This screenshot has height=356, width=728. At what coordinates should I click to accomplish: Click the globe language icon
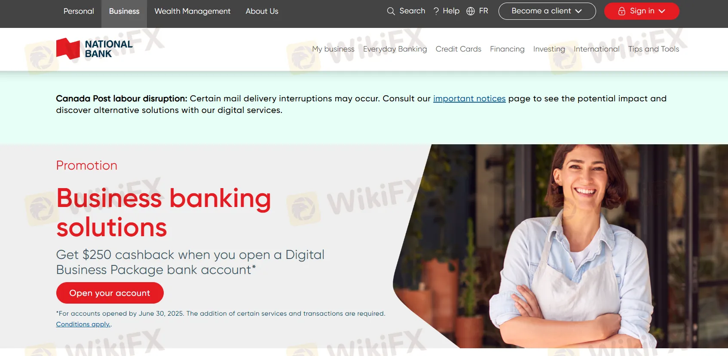point(471,11)
